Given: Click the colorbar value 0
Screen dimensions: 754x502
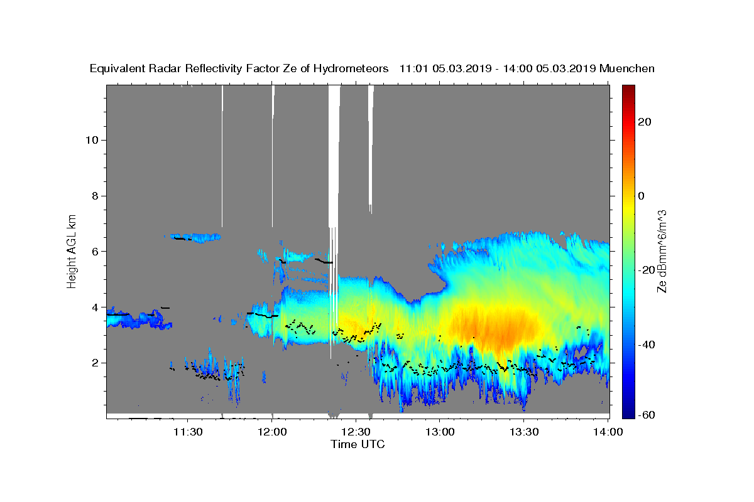Looking at the screenshot, I should [641, 196].
